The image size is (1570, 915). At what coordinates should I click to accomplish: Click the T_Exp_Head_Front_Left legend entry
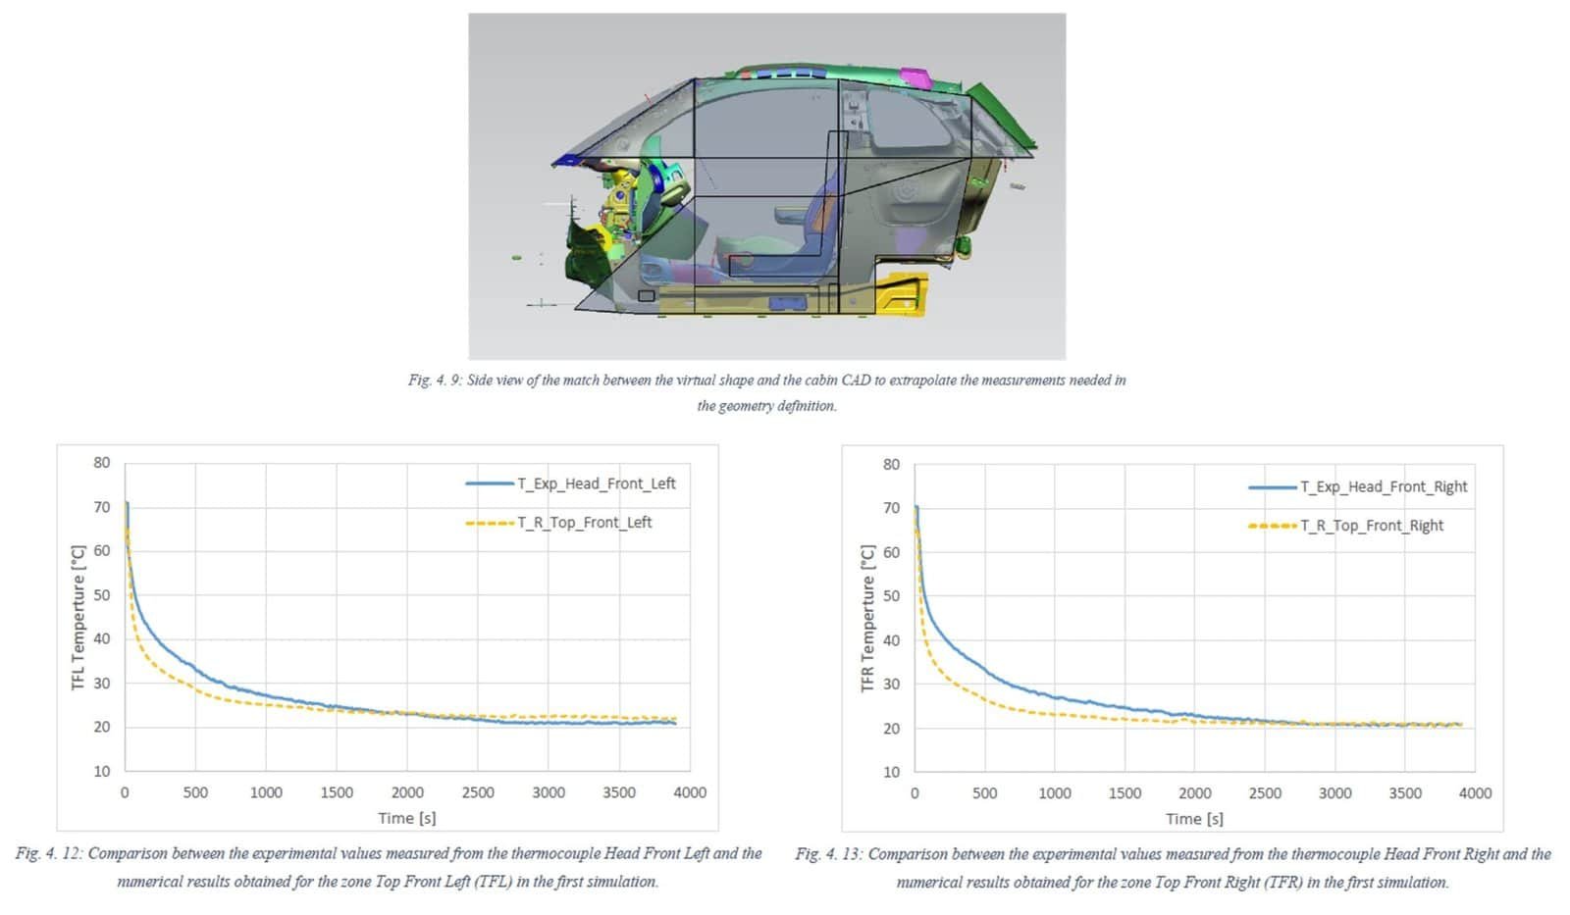pos(570,483)
